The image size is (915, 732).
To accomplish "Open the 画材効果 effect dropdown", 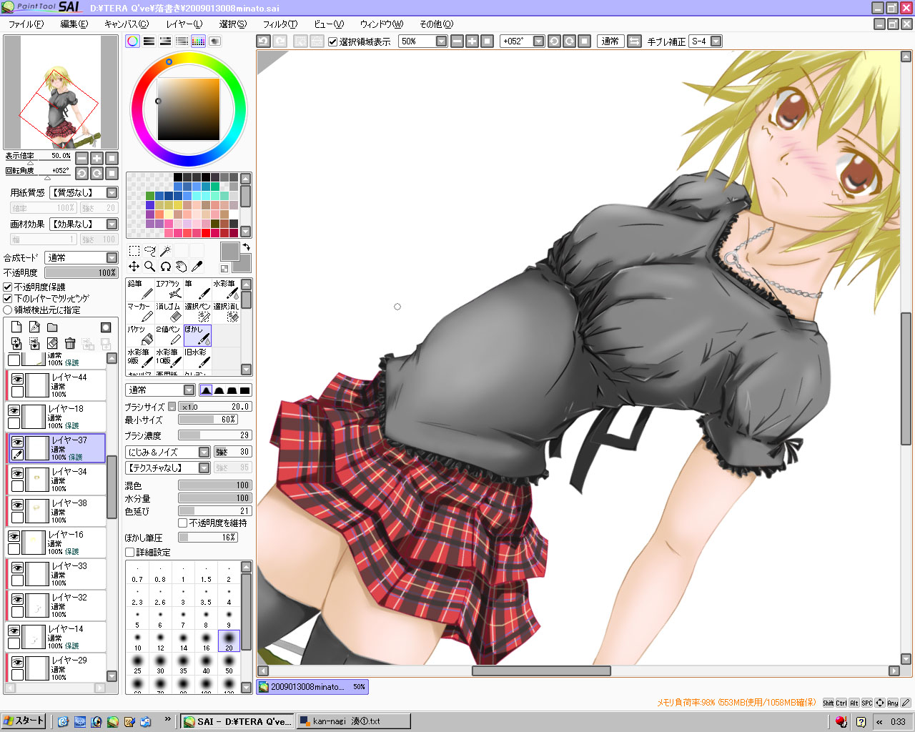I will tap(84, 224).
